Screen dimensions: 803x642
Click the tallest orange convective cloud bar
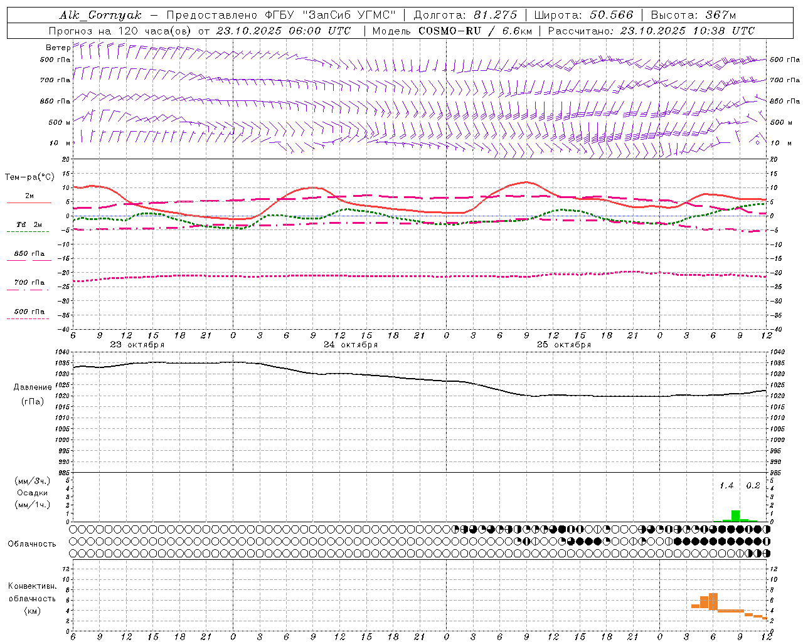713,601
